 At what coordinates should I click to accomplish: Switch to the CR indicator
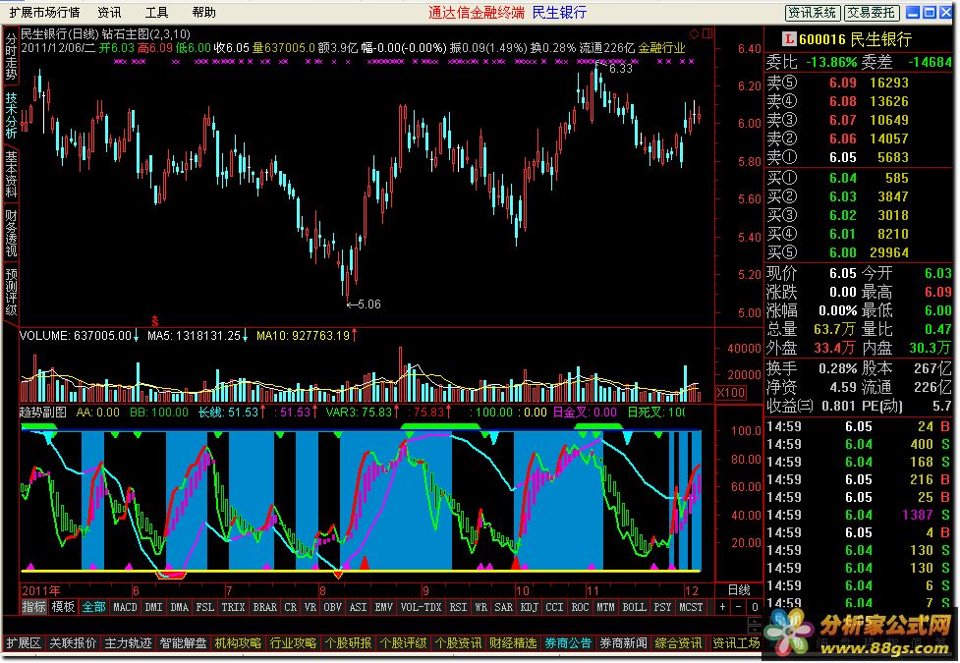(x=290, y=607)
